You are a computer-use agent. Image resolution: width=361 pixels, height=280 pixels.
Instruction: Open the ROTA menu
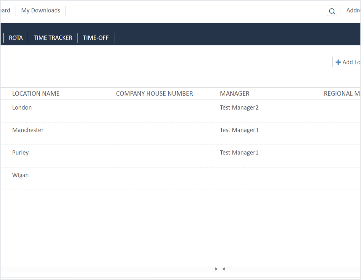[16, 38]
